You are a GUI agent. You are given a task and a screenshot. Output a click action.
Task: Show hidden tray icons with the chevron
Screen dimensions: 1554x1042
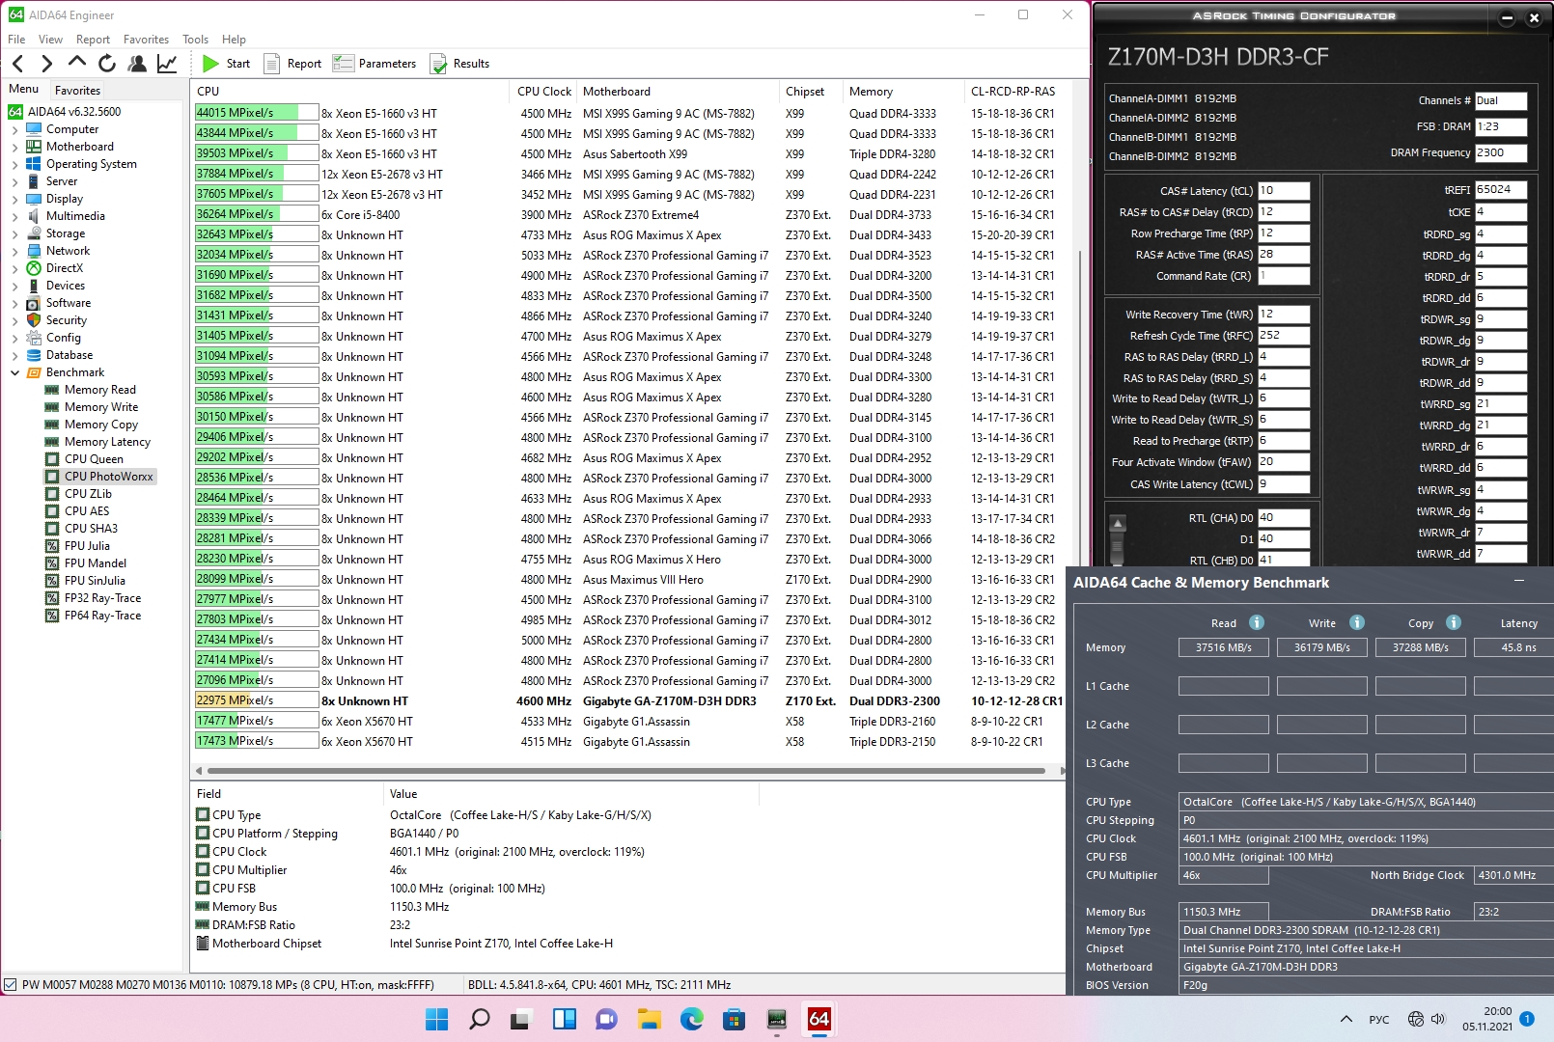[1346, 1019]
